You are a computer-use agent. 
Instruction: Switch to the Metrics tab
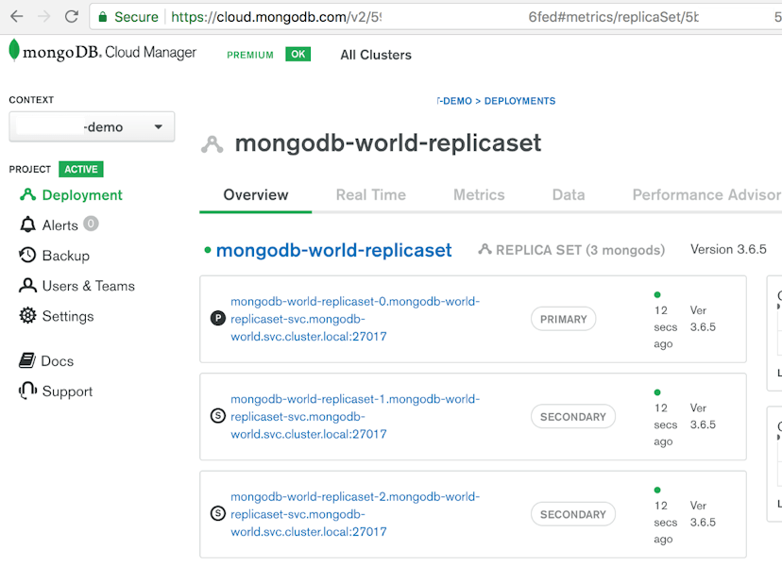(479, 195)
